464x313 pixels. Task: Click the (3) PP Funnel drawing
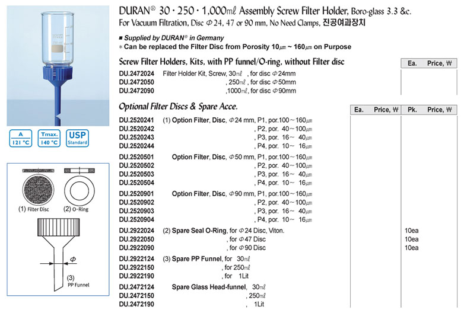coord(59,254)
